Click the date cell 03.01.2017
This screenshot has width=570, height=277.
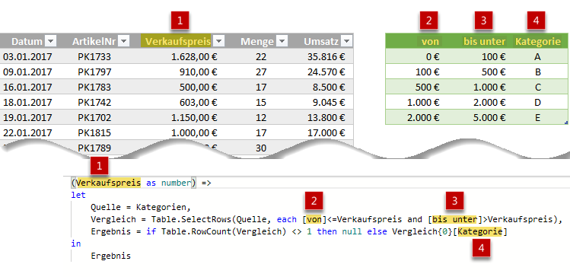pos(27,57)
